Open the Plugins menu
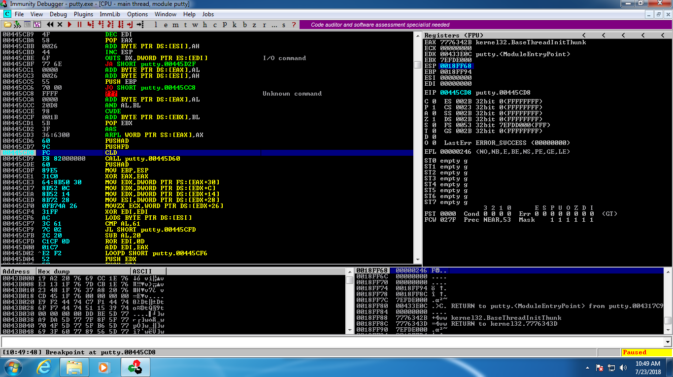Viewport: 673px width, 377px height. [83, 14]
